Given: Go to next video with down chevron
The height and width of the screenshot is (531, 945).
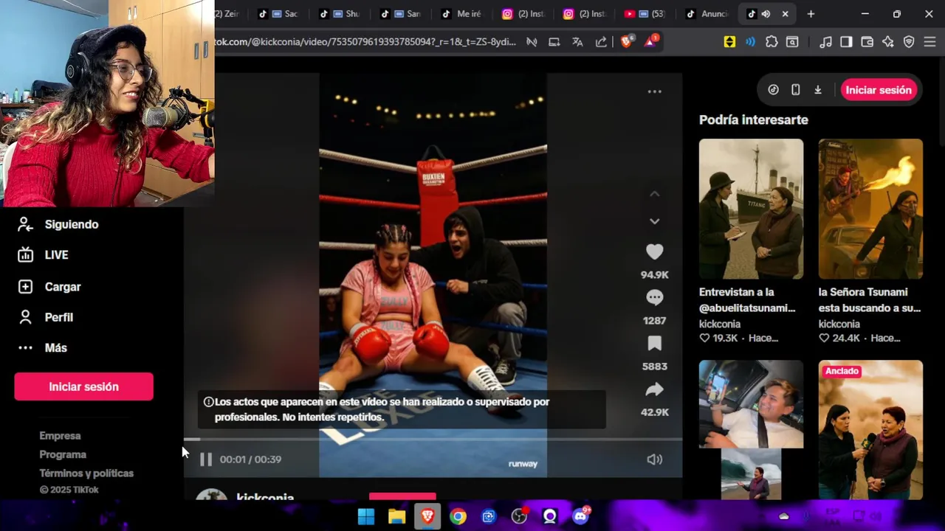Looking at the screenshot, I should [654, 221].
